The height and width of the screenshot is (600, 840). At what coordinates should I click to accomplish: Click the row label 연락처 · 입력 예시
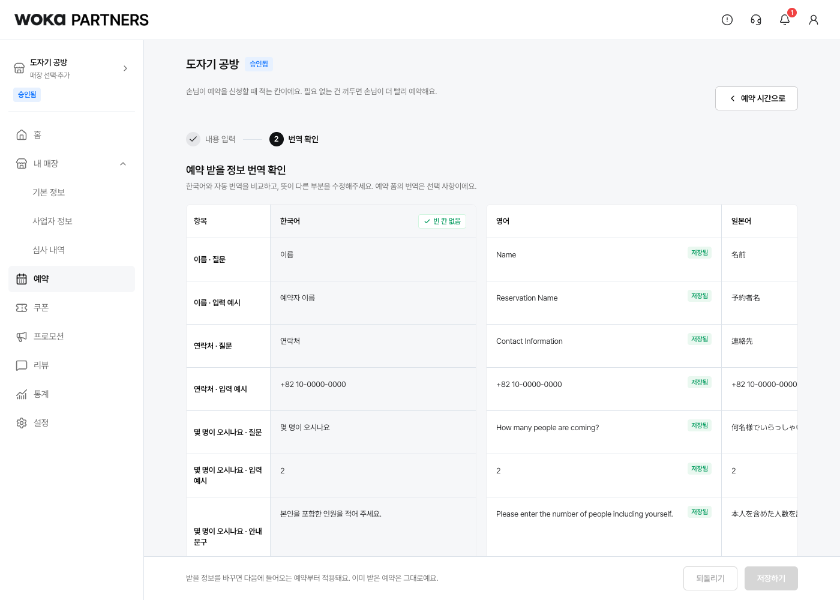pyautogui.click(x=220, y=389)
